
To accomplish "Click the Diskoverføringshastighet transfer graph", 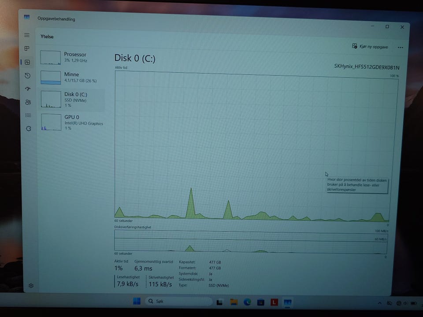I will pos(251,242).
